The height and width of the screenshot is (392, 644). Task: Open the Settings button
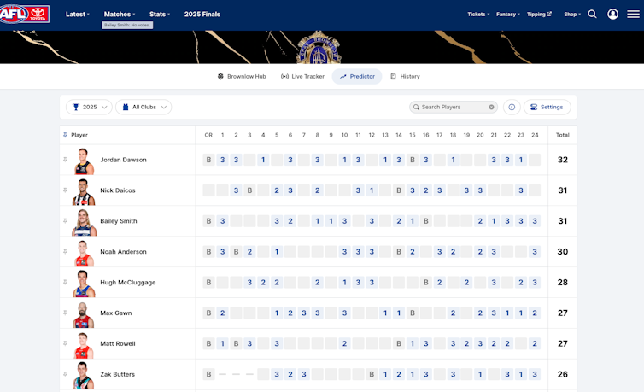(x=547, y=107)
